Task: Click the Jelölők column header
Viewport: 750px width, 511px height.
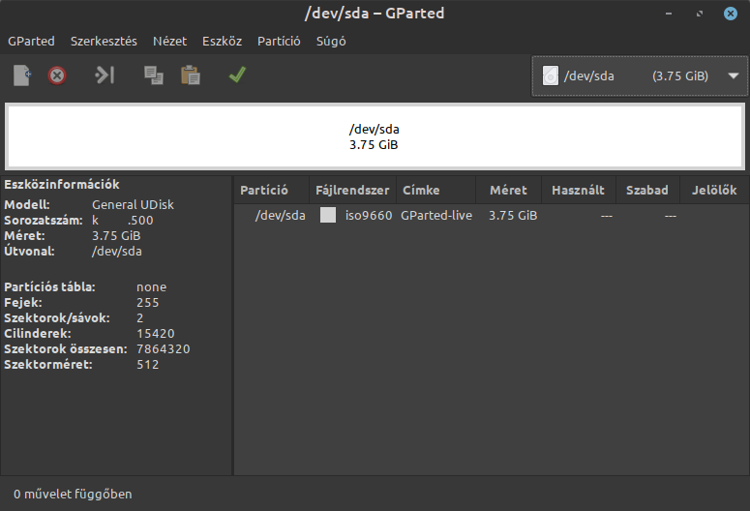Action: pos(714,190)
